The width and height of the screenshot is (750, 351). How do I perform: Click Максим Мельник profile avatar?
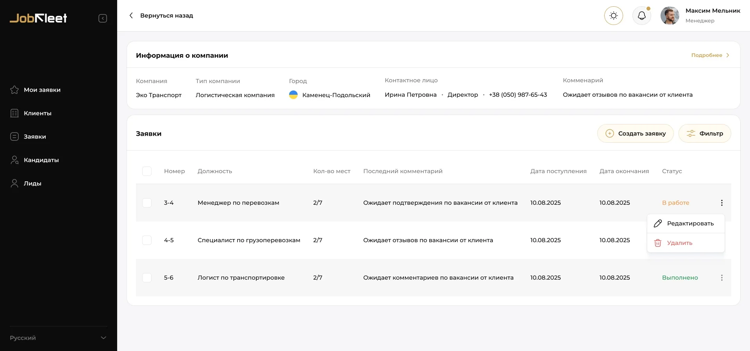click(670, 16)
